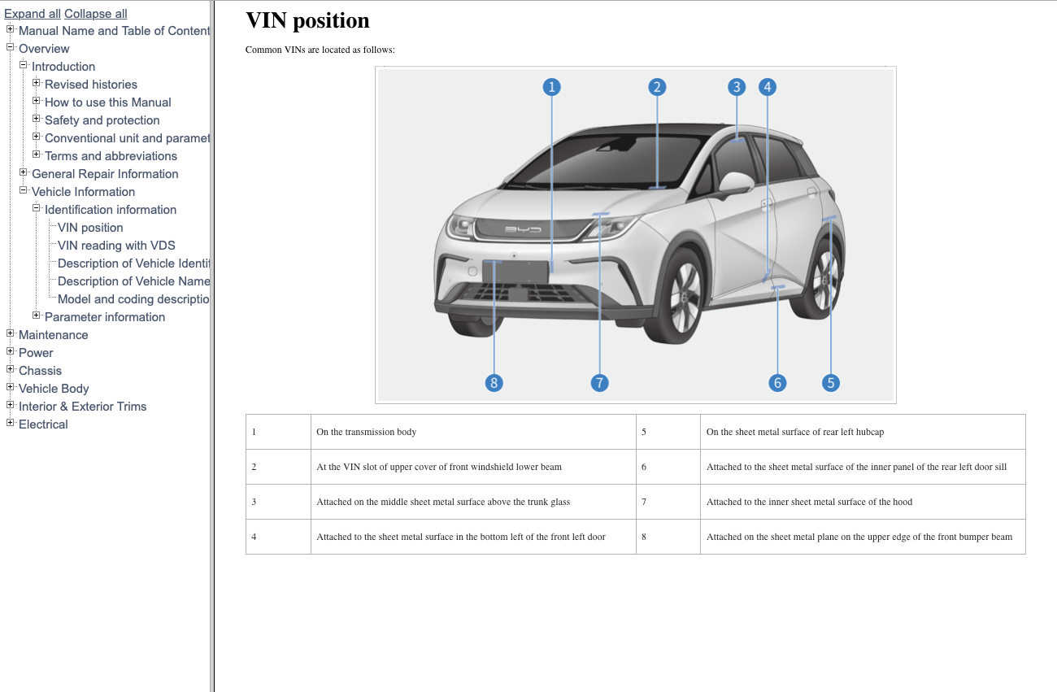Click 'Common VINs are located as follows' text
Image resolution: width=1057 pixels, height=692 pixels.
320,50
